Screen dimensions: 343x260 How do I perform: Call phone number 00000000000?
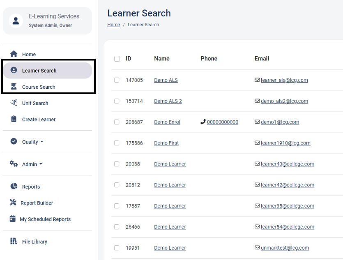pos(222,122)
